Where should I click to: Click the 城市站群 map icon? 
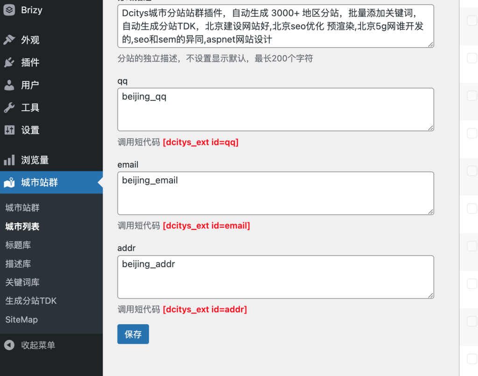click(9, 183)
